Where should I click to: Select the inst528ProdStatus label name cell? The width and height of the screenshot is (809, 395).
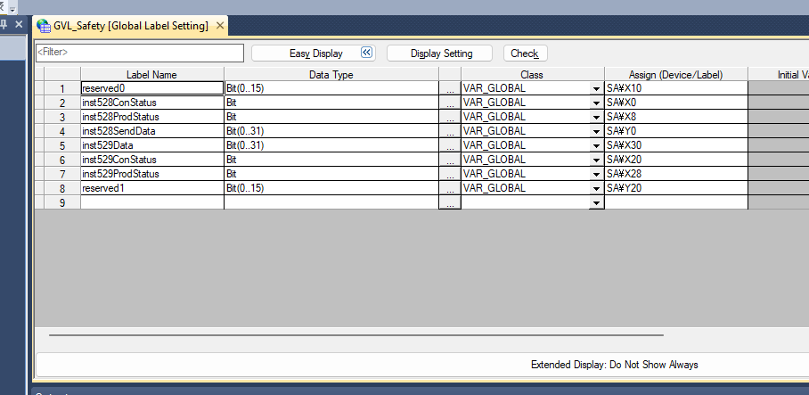(152, 117)
